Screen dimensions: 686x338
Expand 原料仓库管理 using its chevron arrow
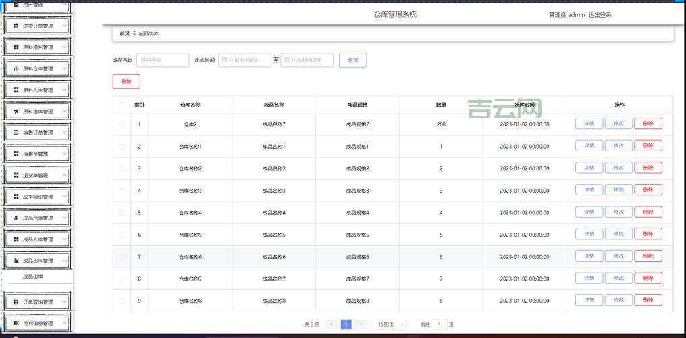pos(65,69)
